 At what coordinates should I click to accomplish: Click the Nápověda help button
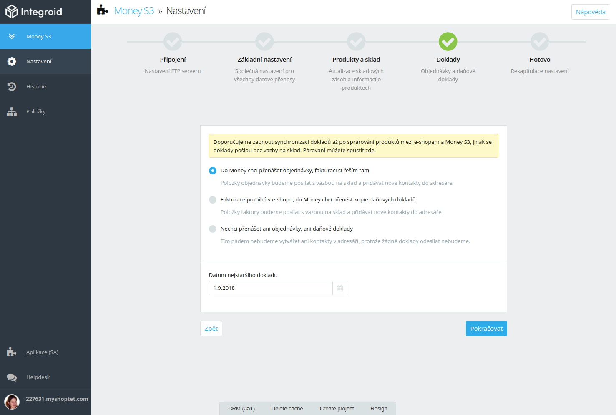coord(591,12)
